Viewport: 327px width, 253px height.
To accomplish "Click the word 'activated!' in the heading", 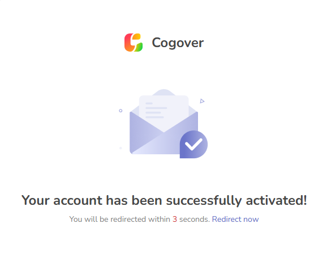I will (276, 200).
